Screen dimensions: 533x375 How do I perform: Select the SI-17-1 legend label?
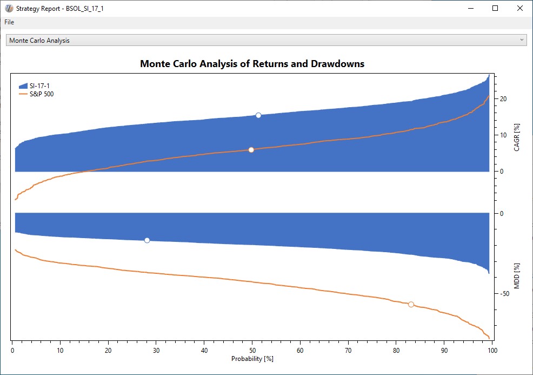tap(39, 85)
